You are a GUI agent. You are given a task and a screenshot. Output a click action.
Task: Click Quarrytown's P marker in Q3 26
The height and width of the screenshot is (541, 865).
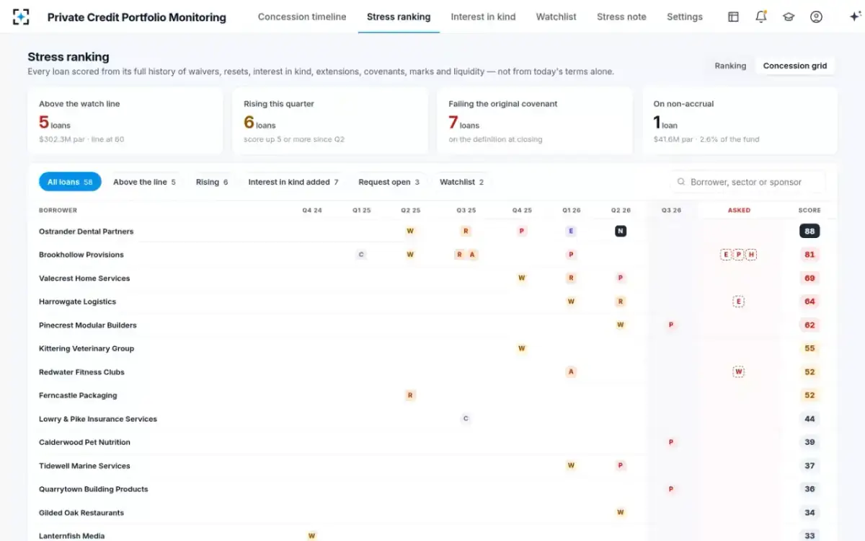(671, 489)
